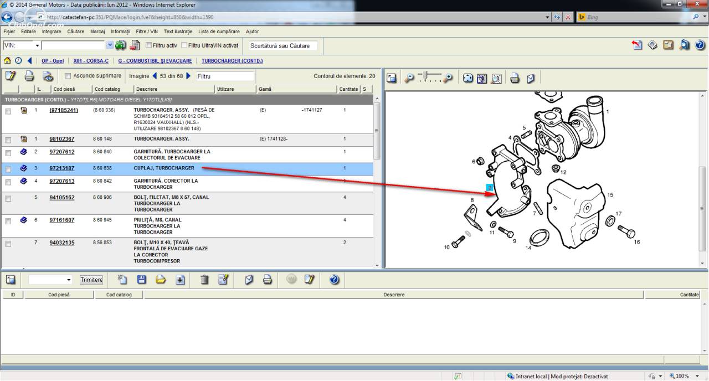709x381 pixels.
Task: Open the Căutare menu
Action: 76,32
